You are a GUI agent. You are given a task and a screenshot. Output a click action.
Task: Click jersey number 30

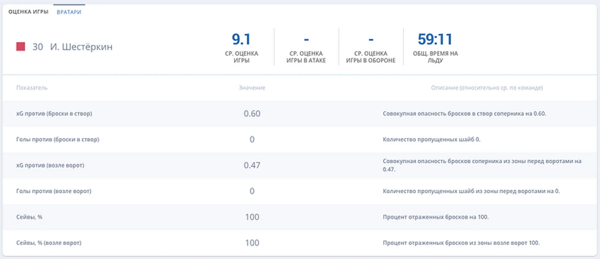click(x=37, y=47)
